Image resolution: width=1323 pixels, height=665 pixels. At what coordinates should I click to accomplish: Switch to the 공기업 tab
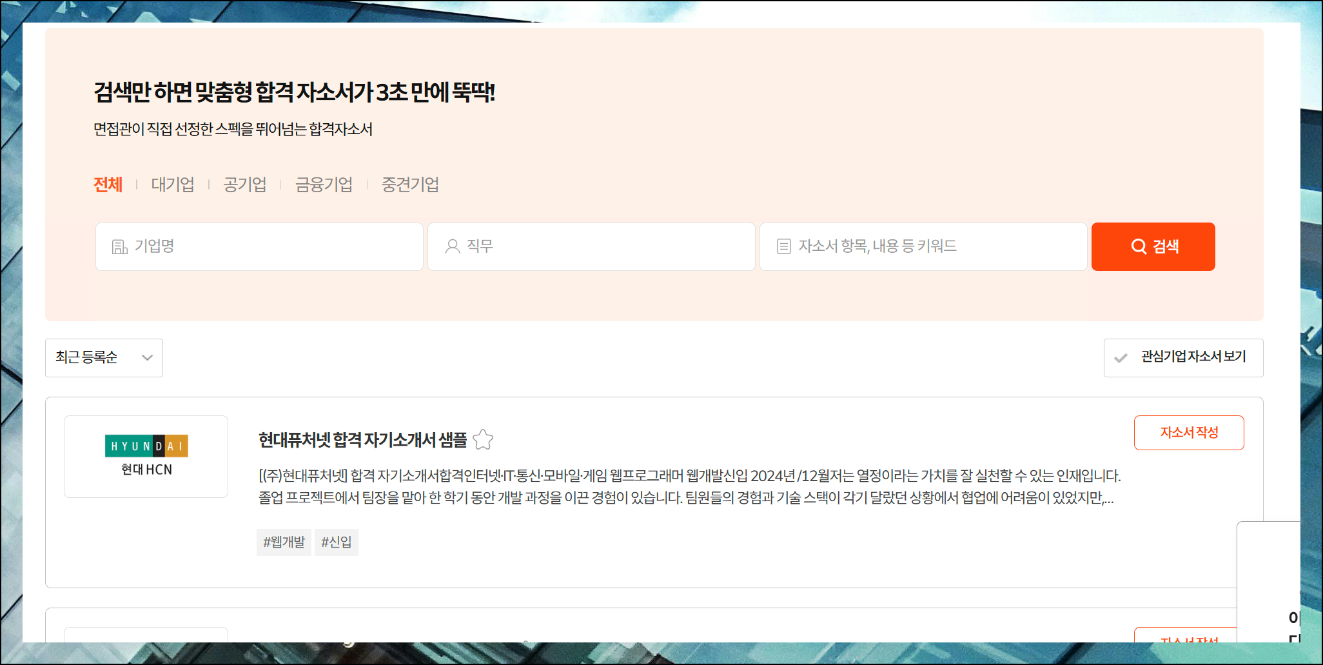pos(245,184)
